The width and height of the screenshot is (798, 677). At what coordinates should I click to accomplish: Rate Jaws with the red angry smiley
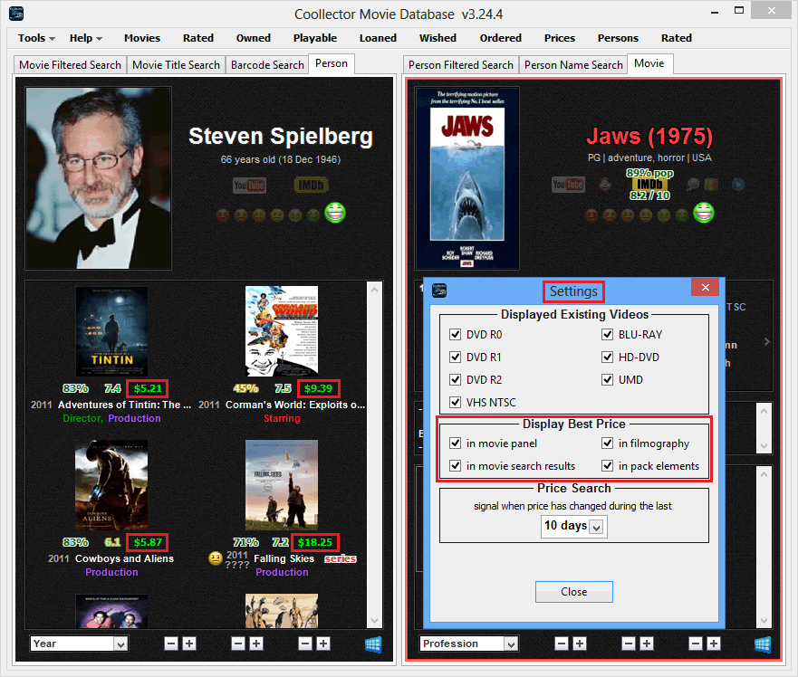(x=591, y=215)
